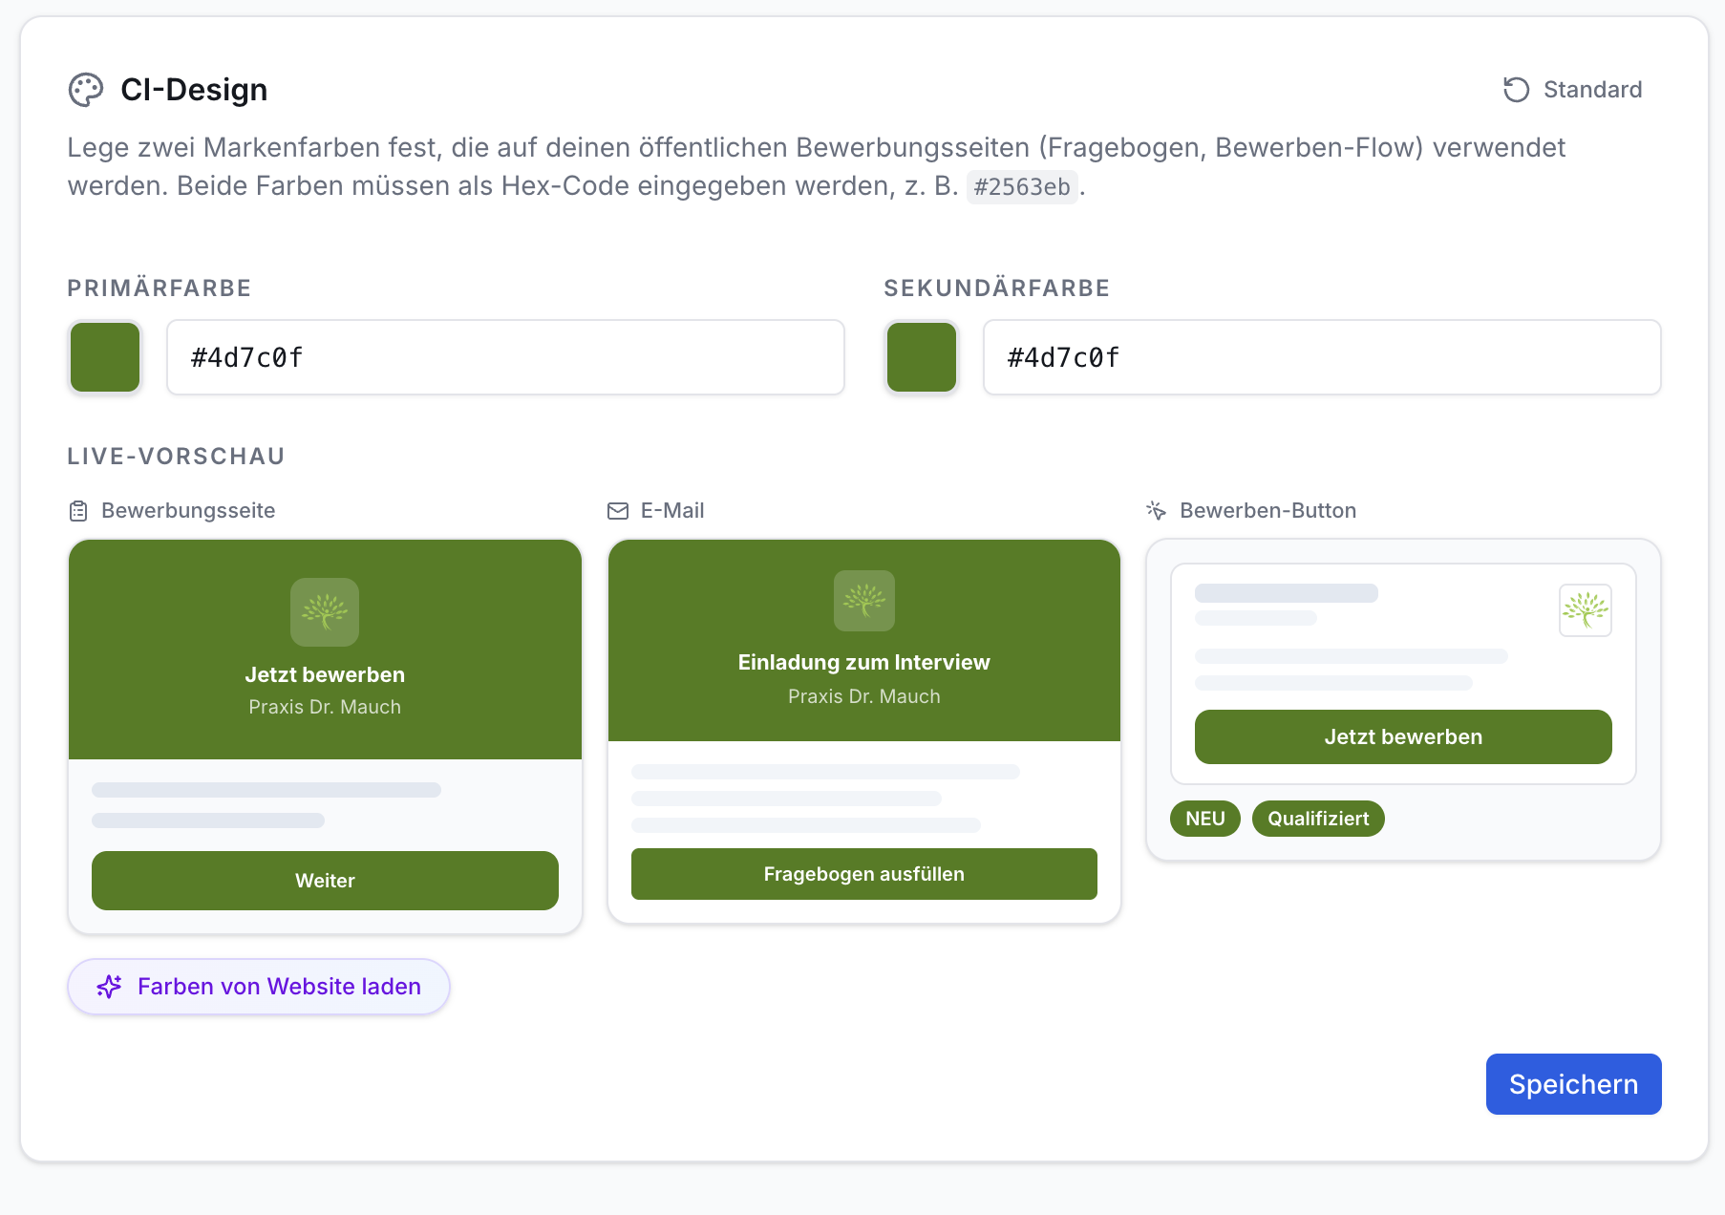Viewport: 1725px width, 1215px height.
Task: Click the Einladung zum Interview heading
Action: coord(864,662)
